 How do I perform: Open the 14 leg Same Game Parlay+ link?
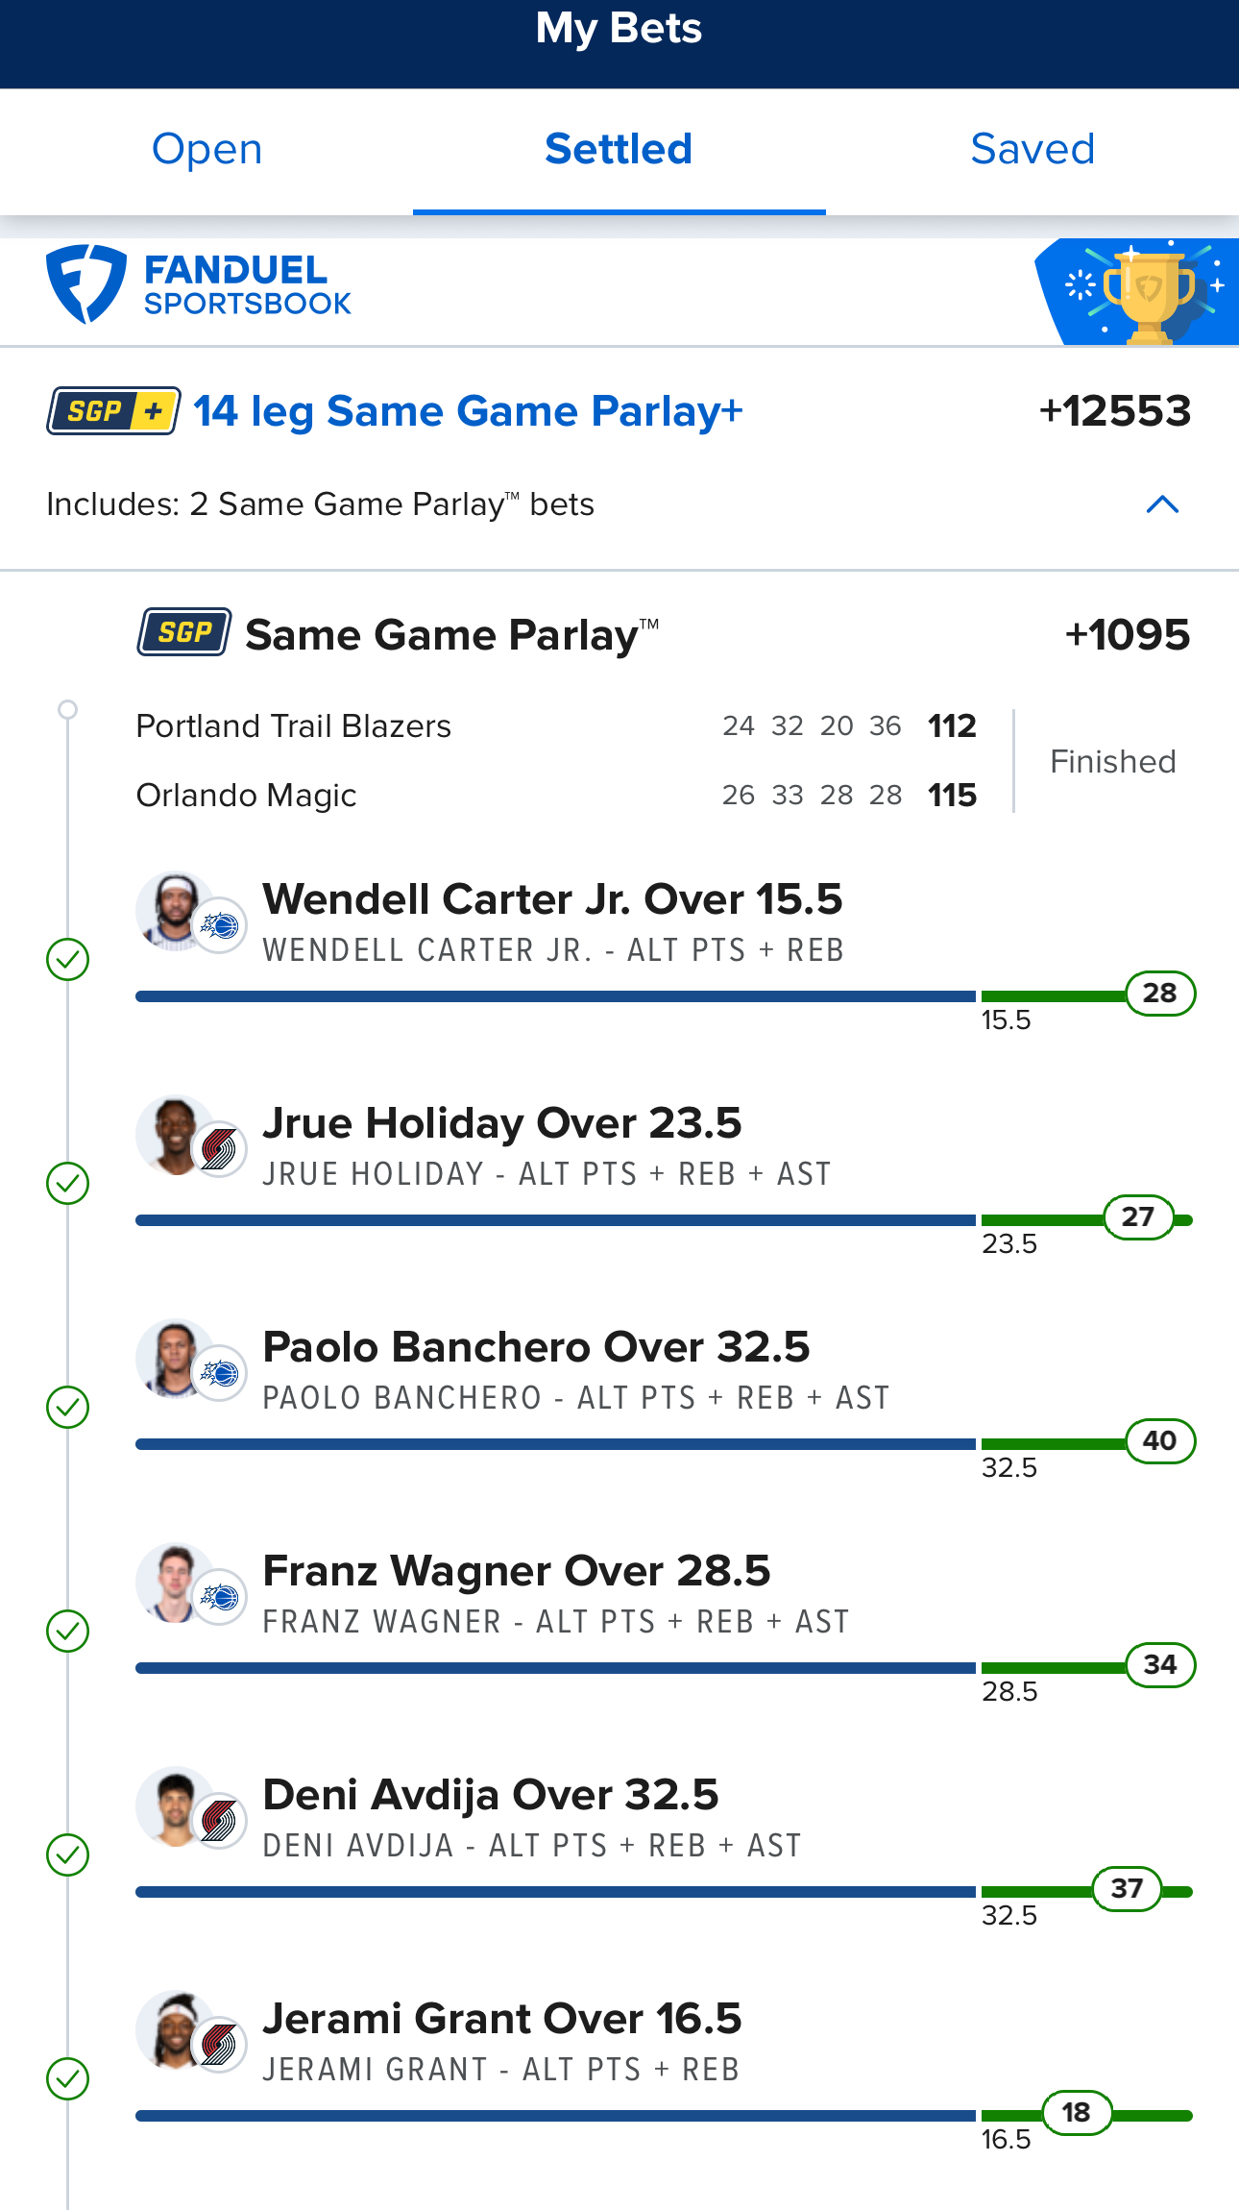[x=468, y=411]
